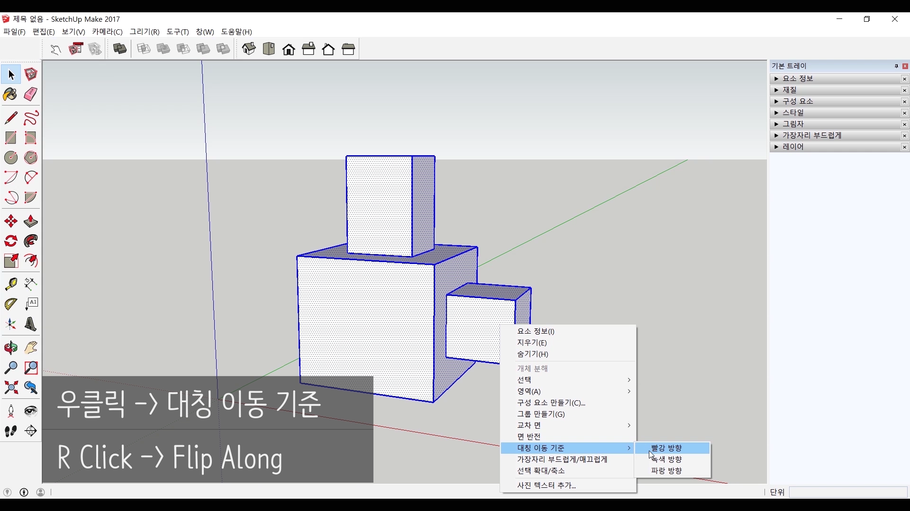Pick the Tape Measure tool
The image size is (910, 511).
(11, 283)
